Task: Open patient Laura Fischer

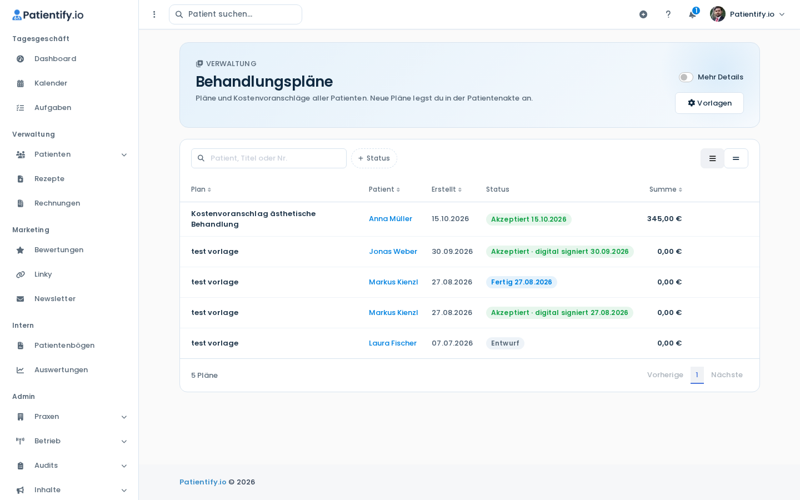Action: [393, 343]
